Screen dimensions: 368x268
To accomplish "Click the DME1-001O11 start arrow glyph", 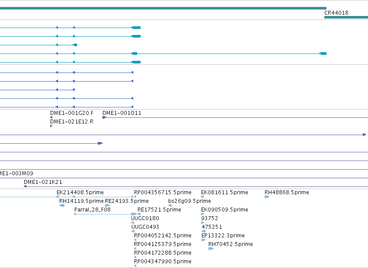I will point(105,117).
